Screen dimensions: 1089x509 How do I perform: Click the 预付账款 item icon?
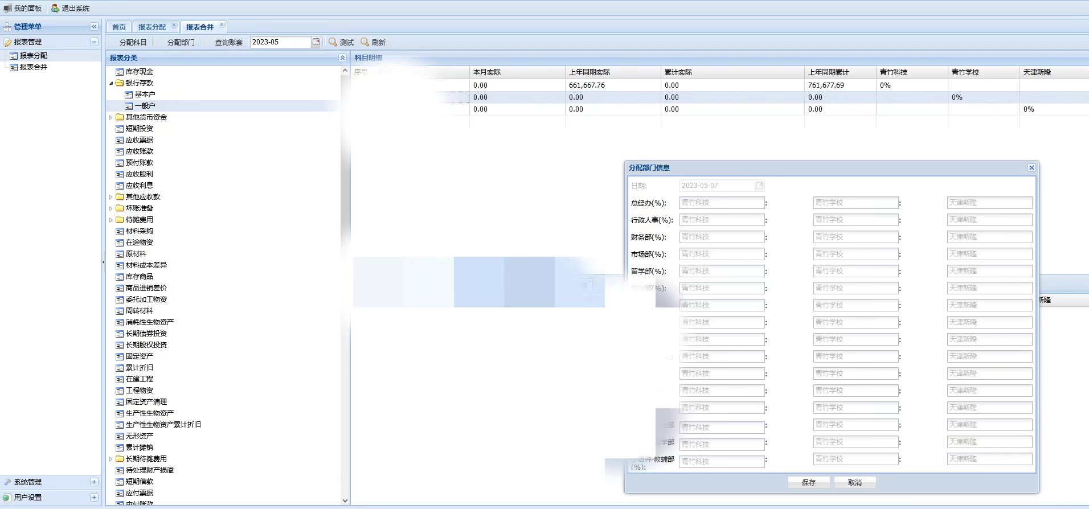(x=120, y=163)
